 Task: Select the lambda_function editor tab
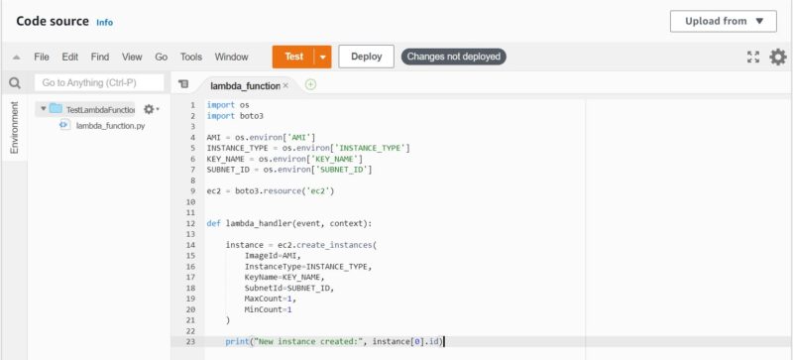245,85
